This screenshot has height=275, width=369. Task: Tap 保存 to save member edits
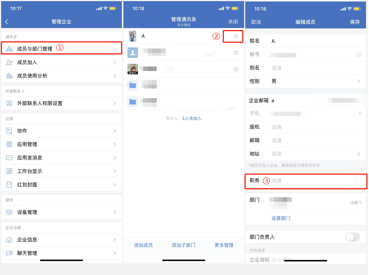[x=355, y=22]
